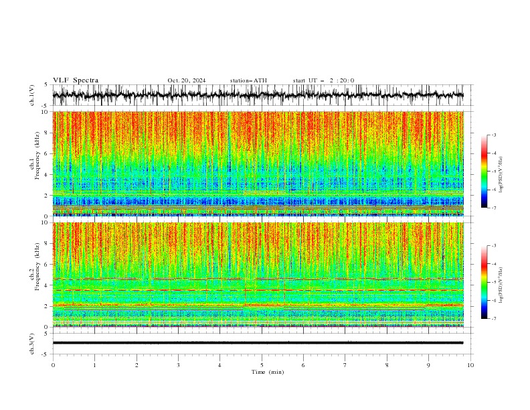The image size is (530, 410).
Task: Click time axis tick label '9'
Action: 428,365
